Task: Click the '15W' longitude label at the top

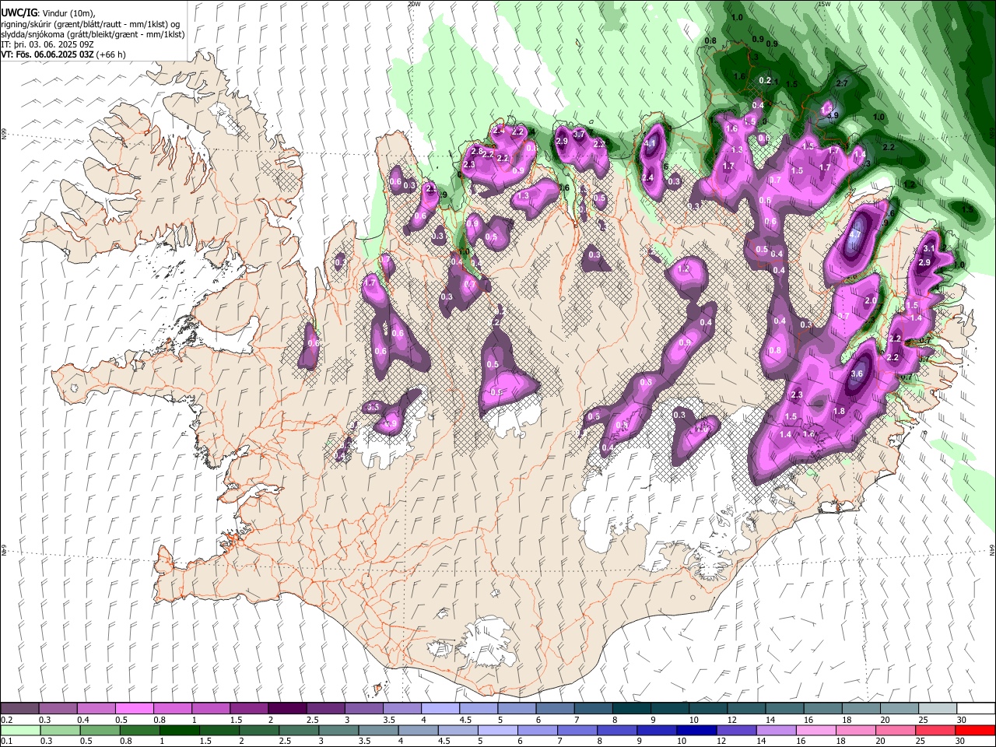Action: [x=824, y=4]
